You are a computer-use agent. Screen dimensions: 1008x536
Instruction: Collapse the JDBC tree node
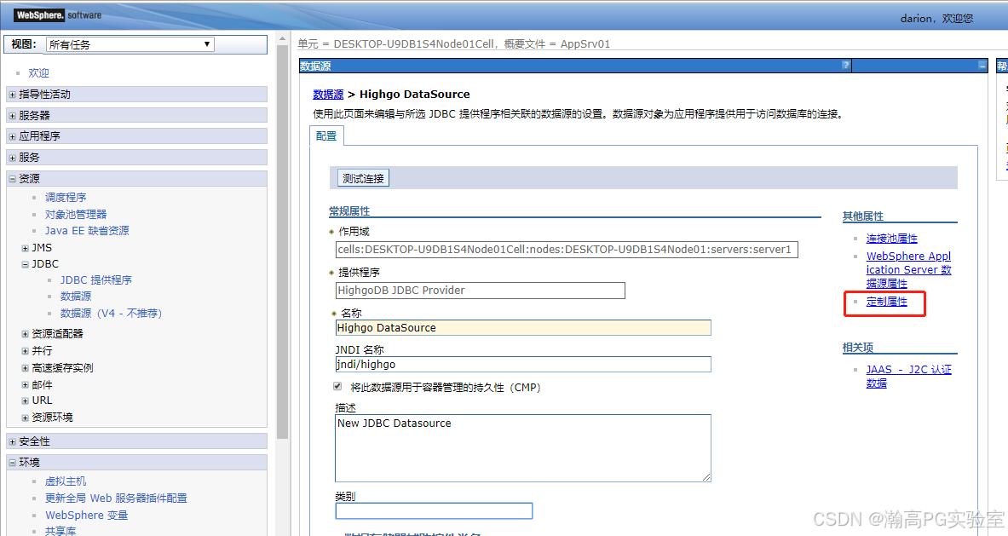25,264
